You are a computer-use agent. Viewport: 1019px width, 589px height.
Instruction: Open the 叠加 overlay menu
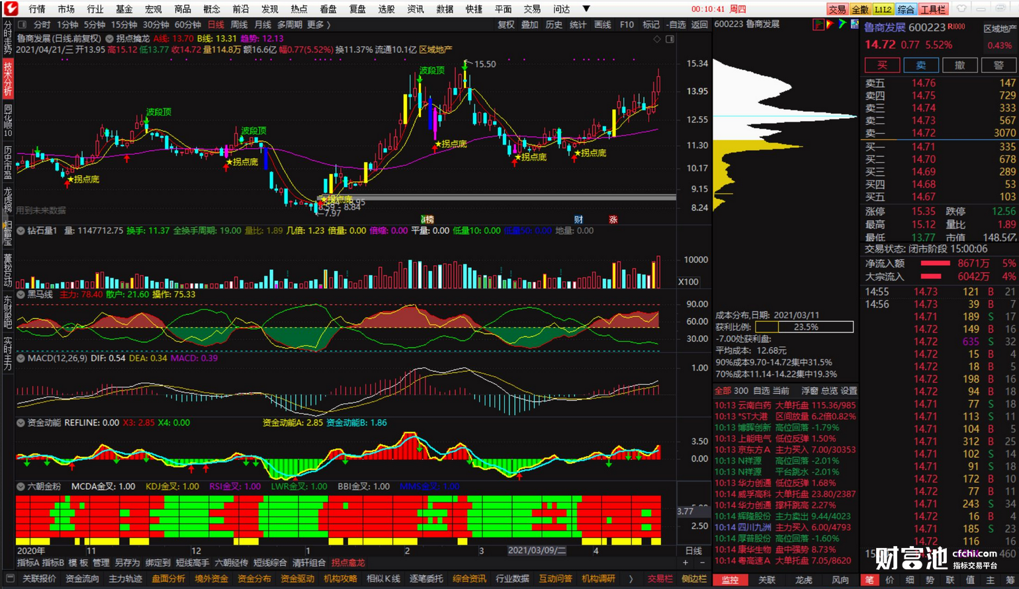(x=530, y=24)
